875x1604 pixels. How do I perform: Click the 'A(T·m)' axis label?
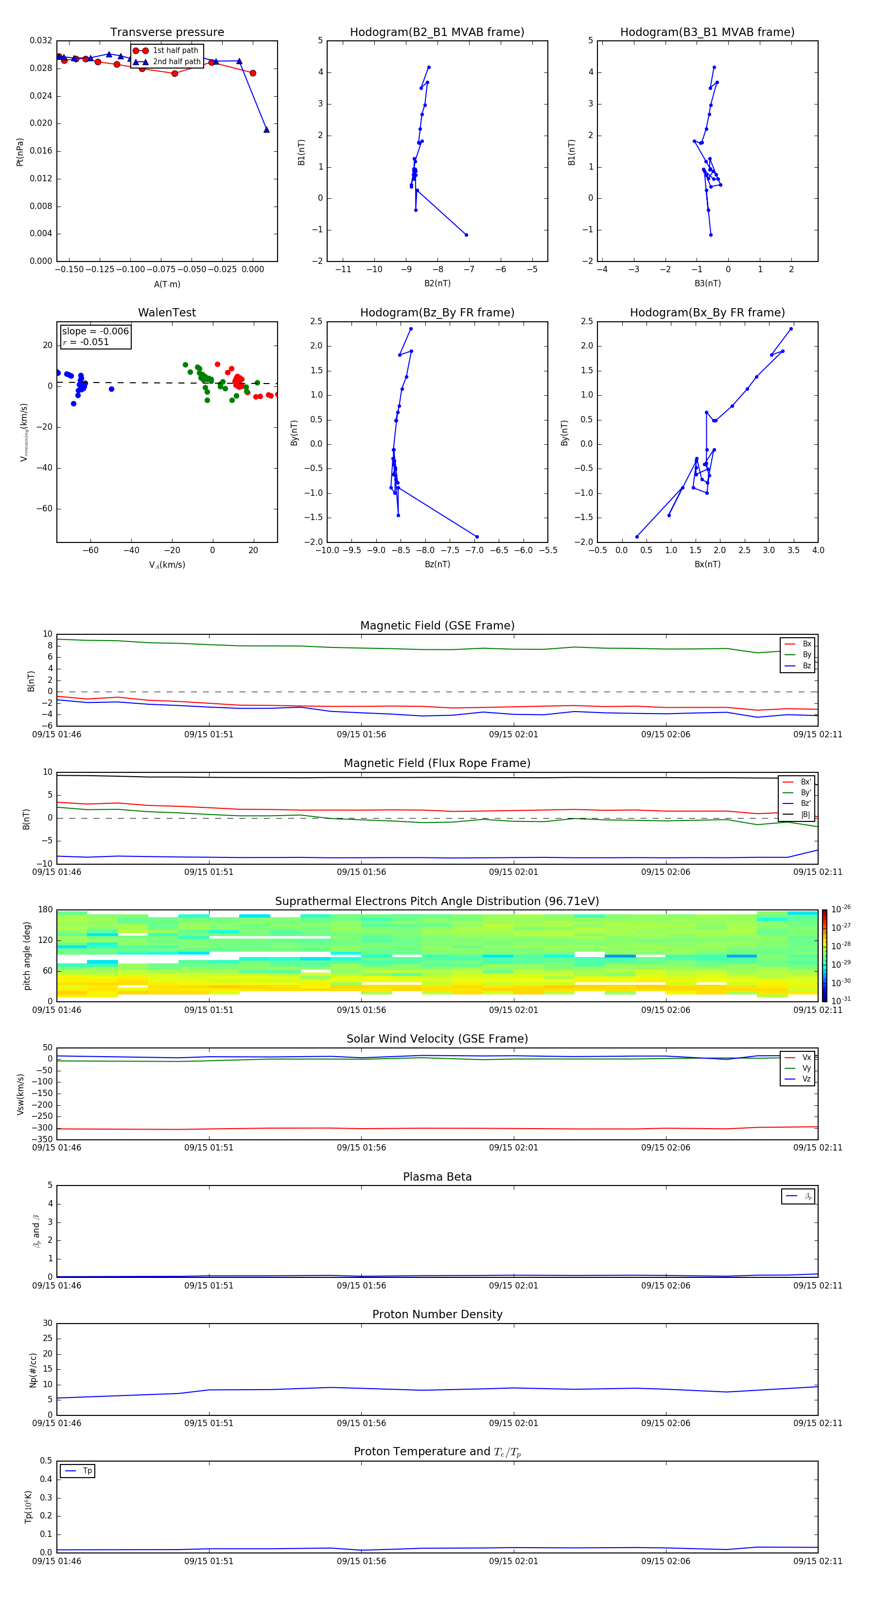coord(167,284)
